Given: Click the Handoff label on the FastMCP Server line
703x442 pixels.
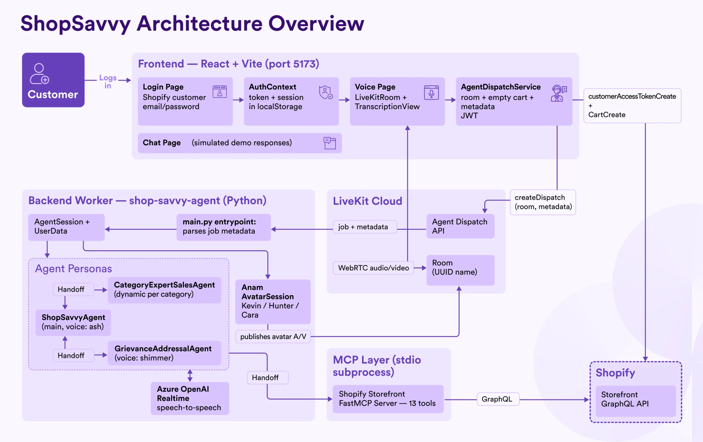Looking at the screenshot, I should tap(267, 378).
